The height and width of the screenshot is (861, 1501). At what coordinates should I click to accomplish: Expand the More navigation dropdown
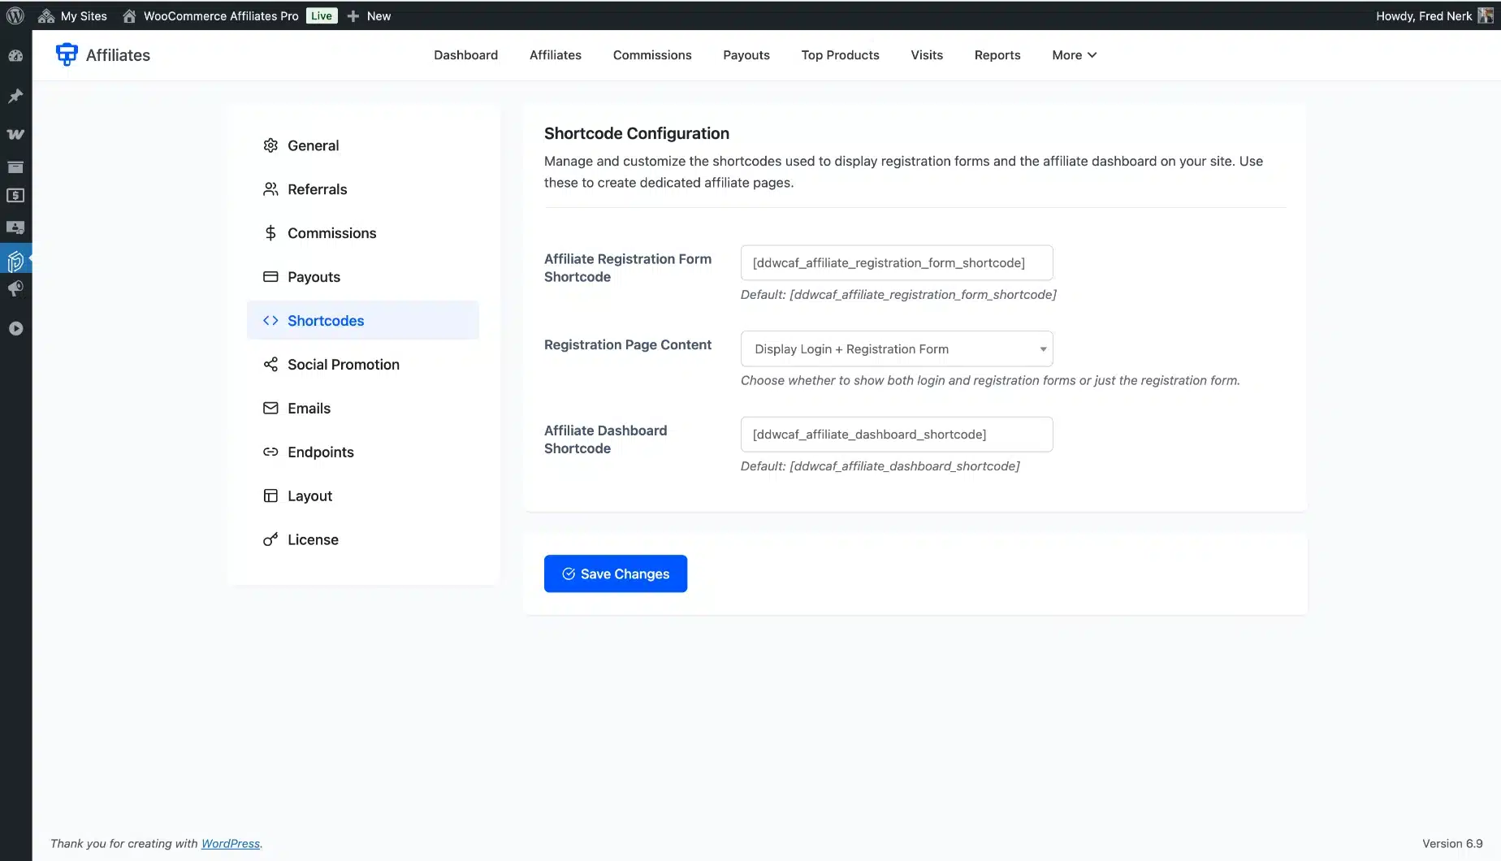coord(1074,55)
